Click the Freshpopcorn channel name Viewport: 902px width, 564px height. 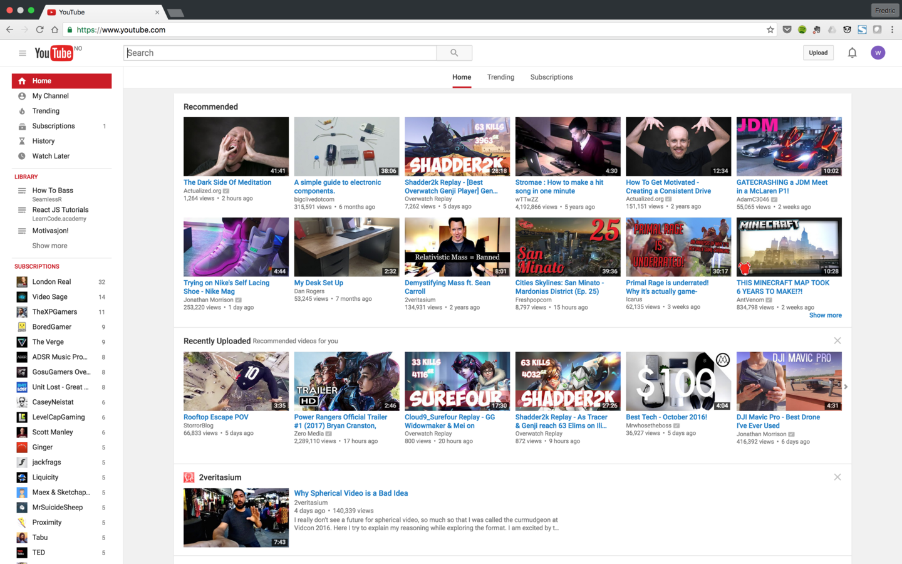tap(533, 300)
